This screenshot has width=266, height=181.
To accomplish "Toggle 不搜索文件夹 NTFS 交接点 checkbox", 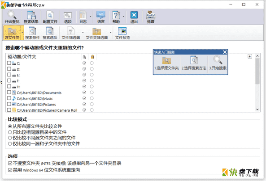I will point(10,163).
